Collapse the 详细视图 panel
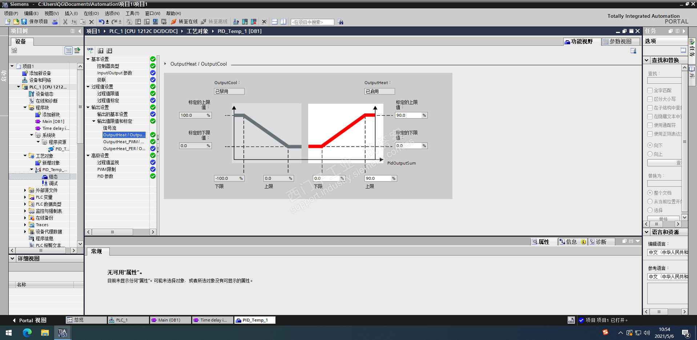The image size is (697, 340). (13, 258)
